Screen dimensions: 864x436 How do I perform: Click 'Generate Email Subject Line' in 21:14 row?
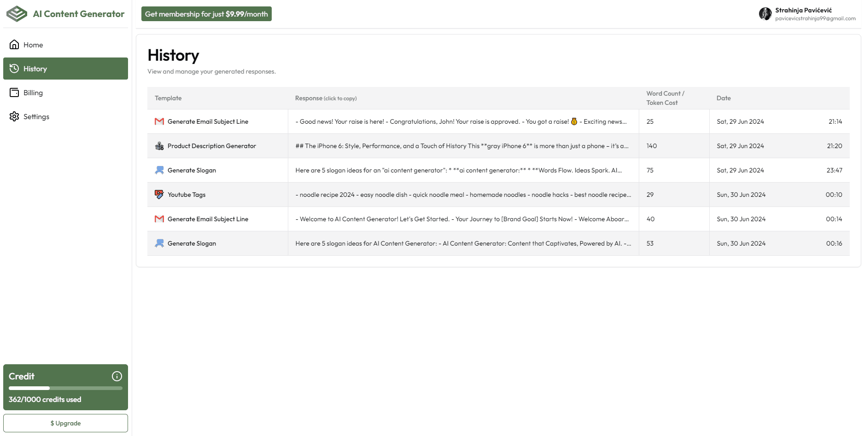pyautogui.click(x=208, y=121)
